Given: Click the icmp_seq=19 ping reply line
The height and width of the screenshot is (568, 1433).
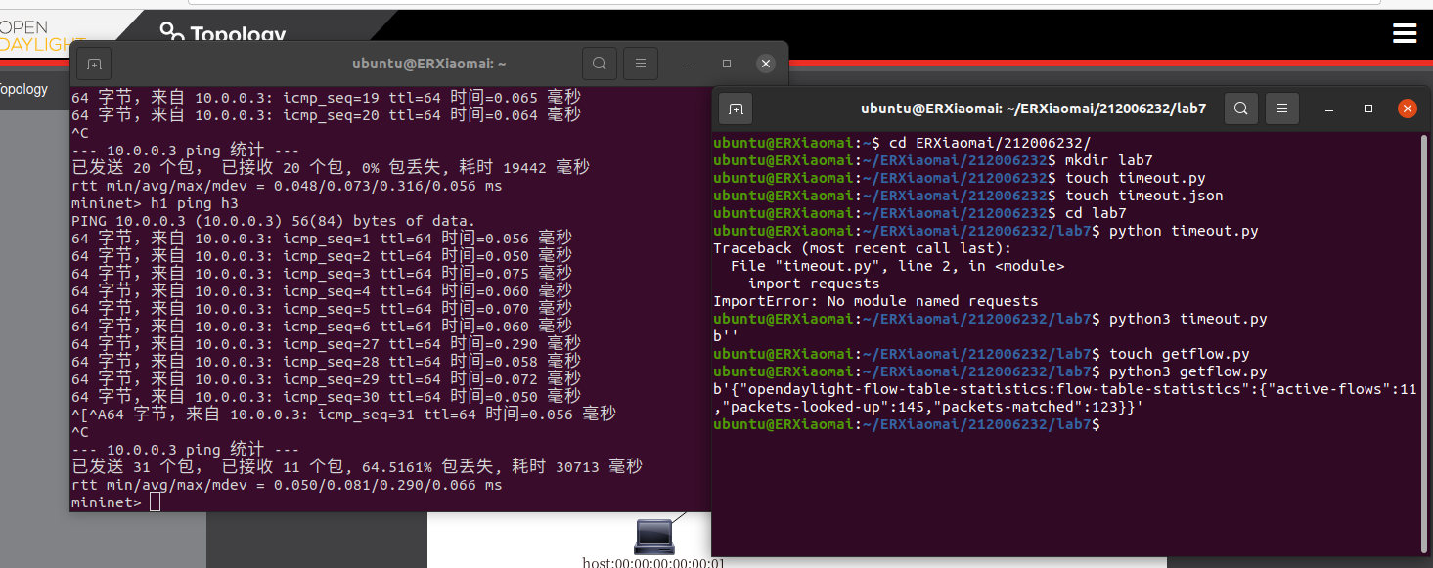Looking at the screenshot, I should [x=326, y=97].
